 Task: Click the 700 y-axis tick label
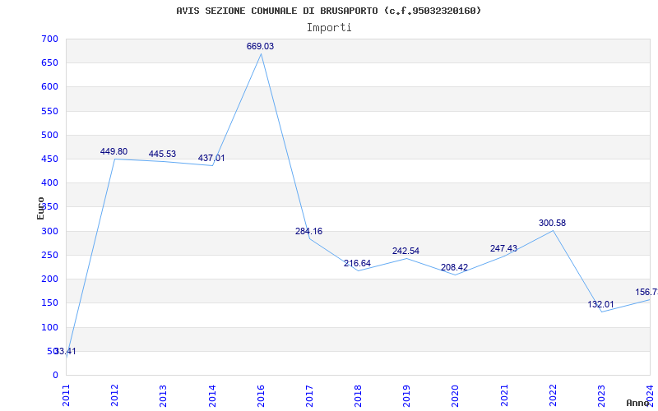50,39
